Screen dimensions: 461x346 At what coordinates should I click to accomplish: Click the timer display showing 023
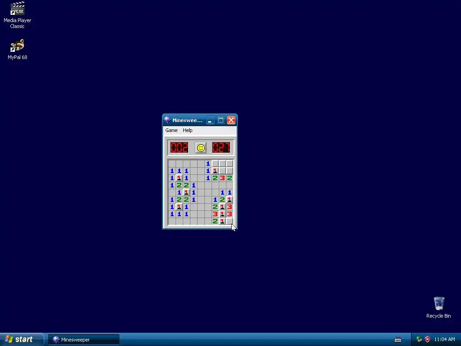click(x=221, y=148)
